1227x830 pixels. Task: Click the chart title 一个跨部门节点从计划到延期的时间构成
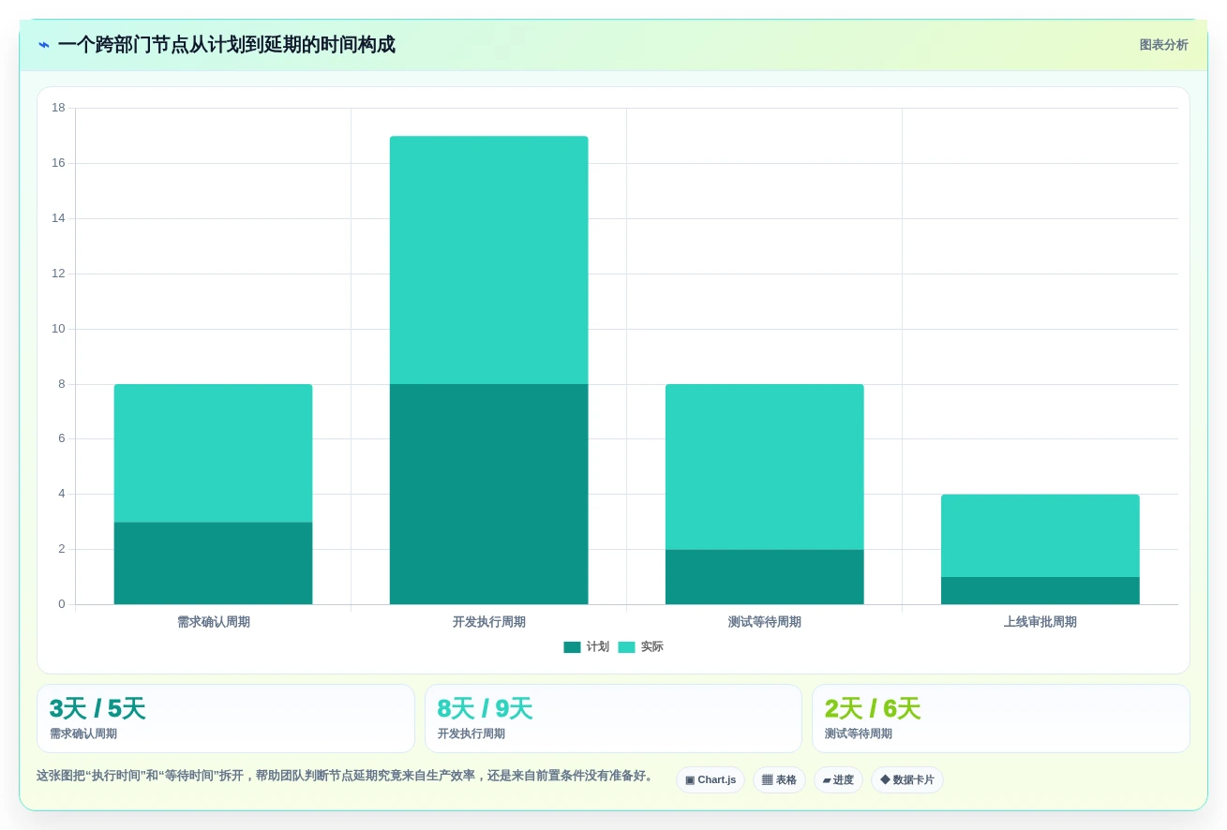[x=226, y=45]
